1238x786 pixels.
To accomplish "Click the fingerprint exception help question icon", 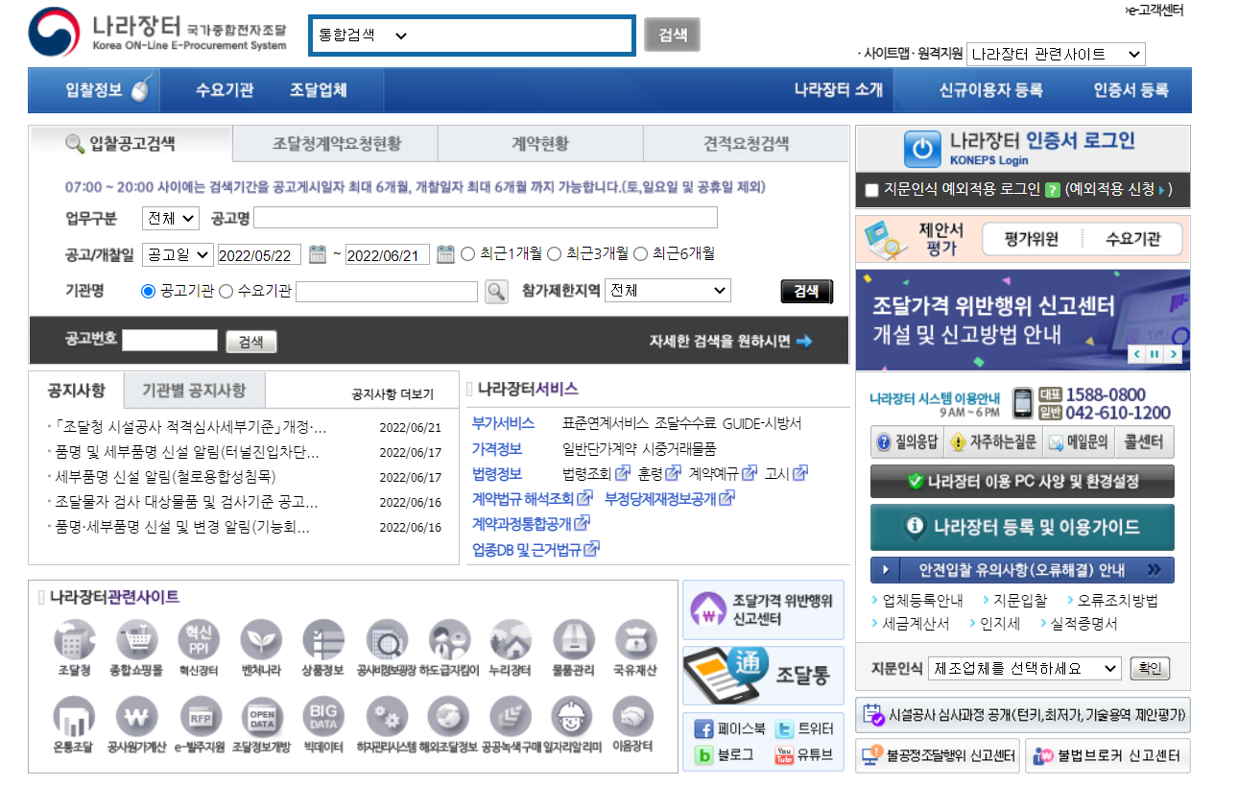I will coord(1052,190).
